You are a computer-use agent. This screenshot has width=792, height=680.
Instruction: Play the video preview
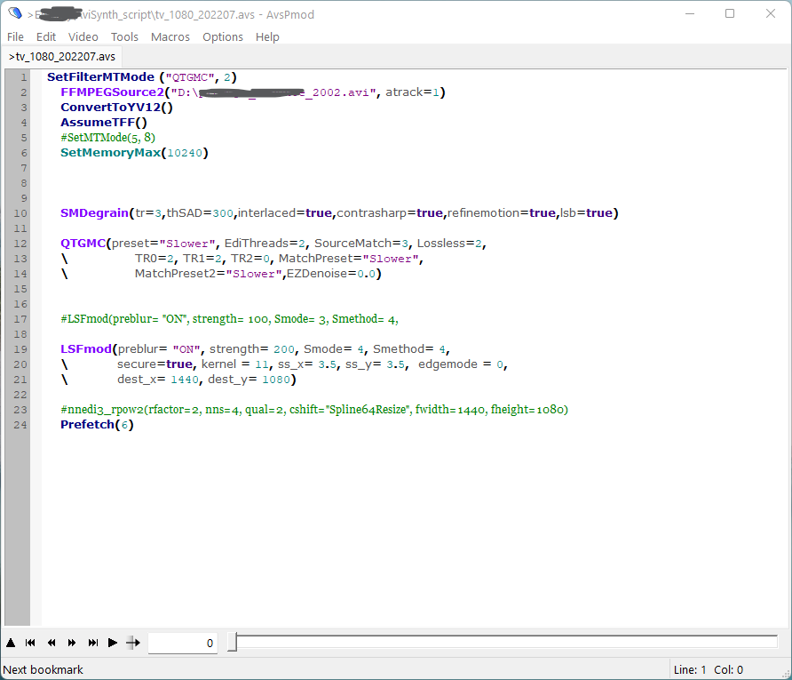coord(113,643)
